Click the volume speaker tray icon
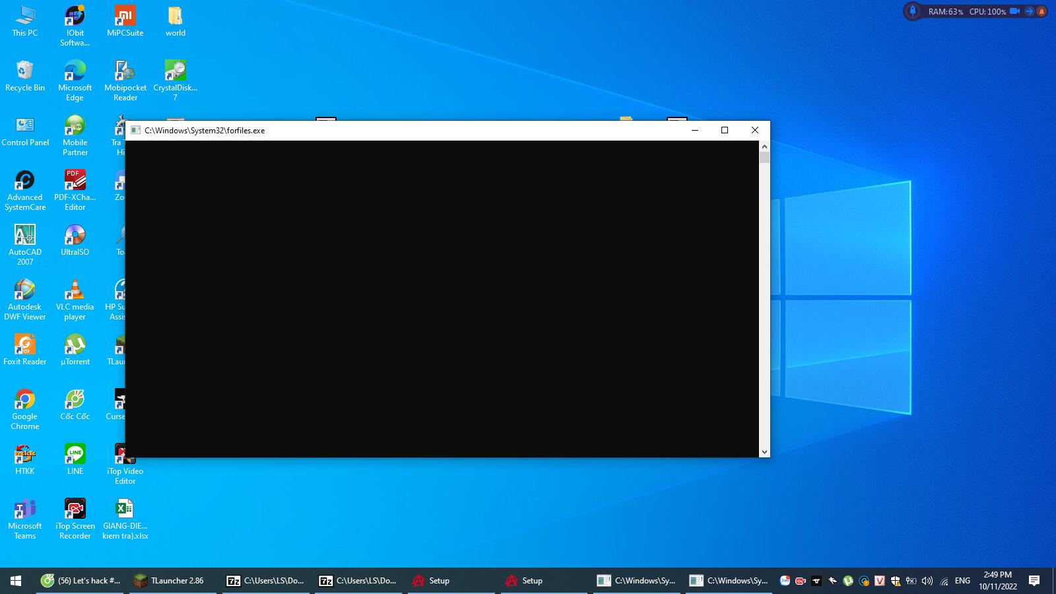Image resolution: width=1056 pixels, height=594 pixels. coord(927,581)
